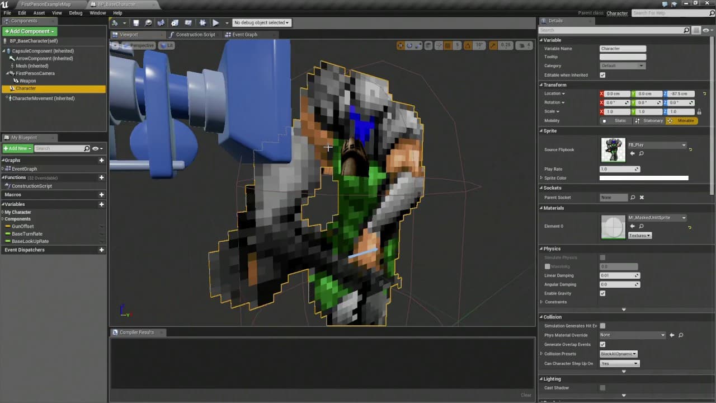Click the white Sprite Color swatch
The height and width of the screenshot is (403, 716).
[644, 178]
